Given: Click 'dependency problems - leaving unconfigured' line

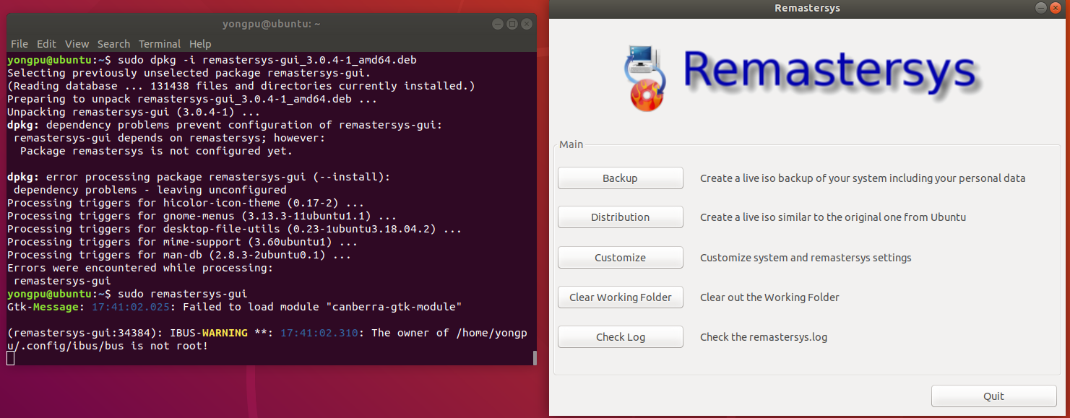Looking at the screenshot, I should tap(150, 190).
